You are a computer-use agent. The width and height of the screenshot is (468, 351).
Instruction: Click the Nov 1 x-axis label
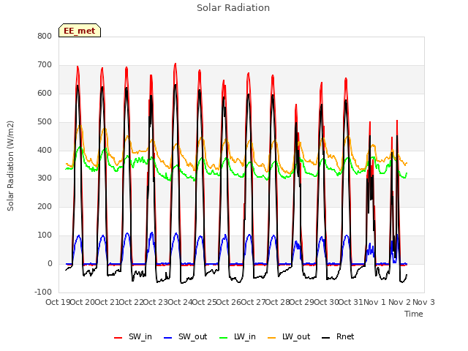pyautogui.click(x=375, y=302)
